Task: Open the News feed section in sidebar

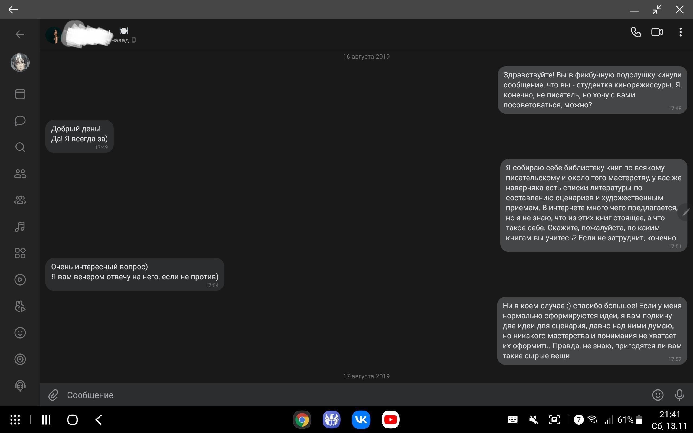Action: [20, 94]
